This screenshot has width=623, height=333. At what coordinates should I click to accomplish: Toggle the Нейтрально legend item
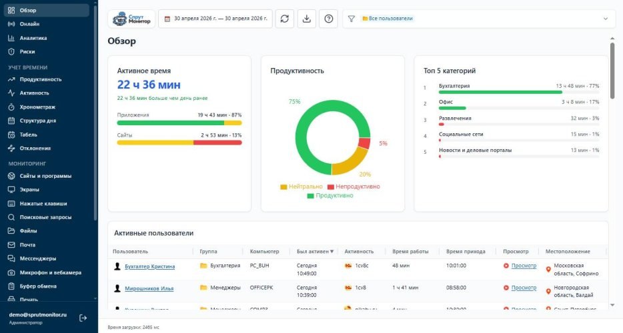(x=301, y=186)
